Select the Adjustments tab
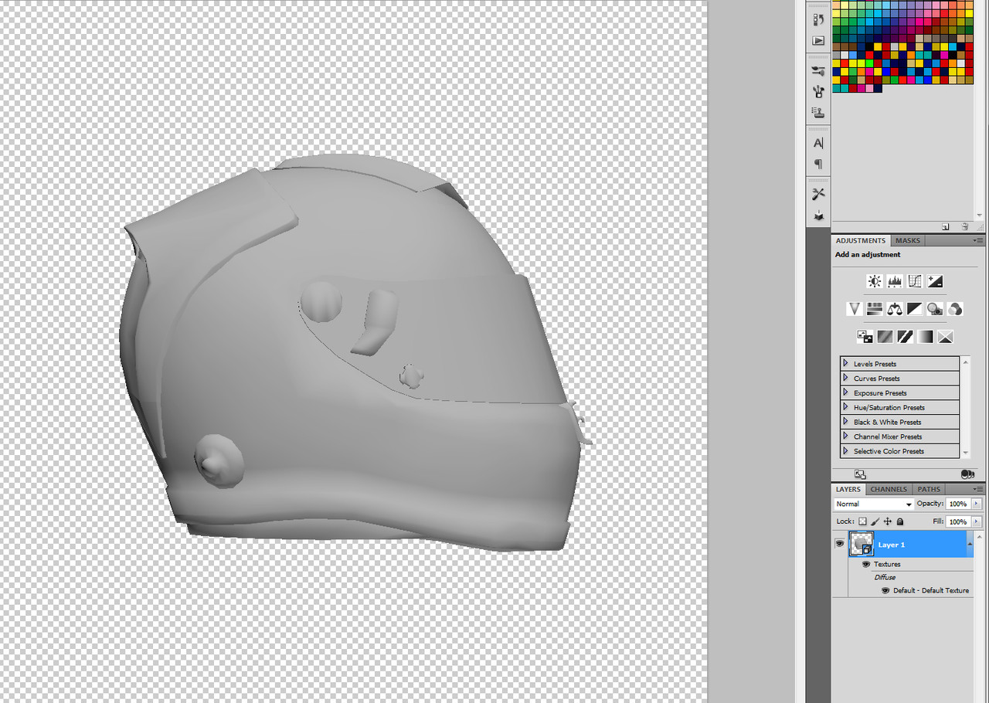Image resolution: width=989 pixels, height=703 pixels. pyautogui.click(x=861, y=241)
